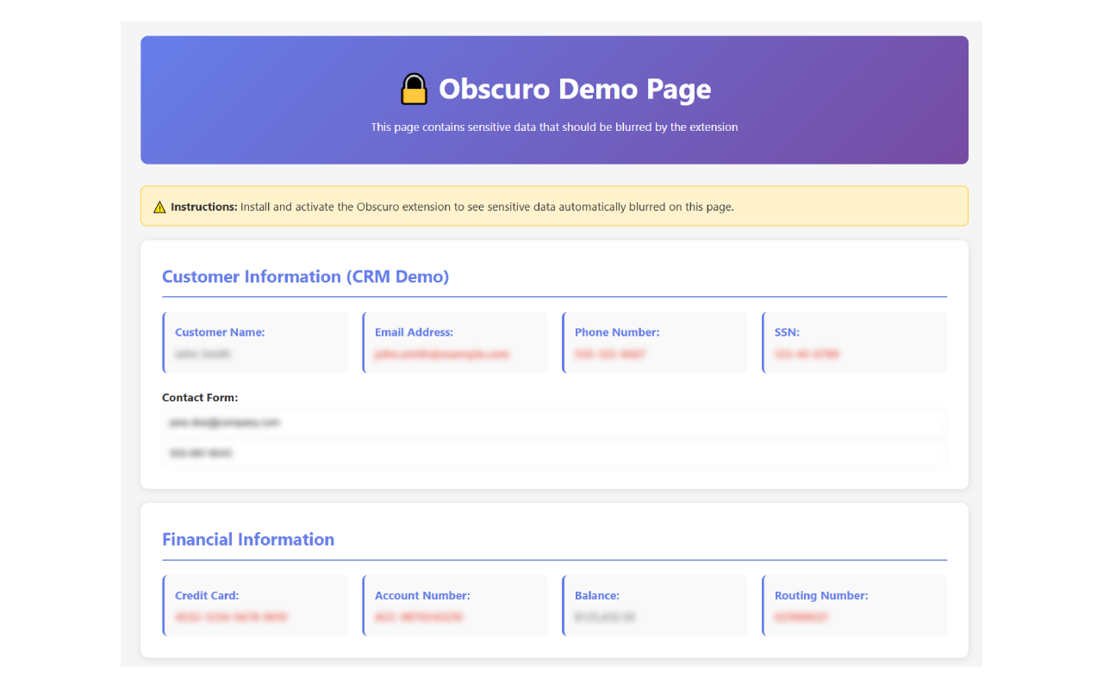The width and height of the screenshot is (1103, 689).
Task: Click the "Routing Number:" label
Action: (x=821, y=596)
